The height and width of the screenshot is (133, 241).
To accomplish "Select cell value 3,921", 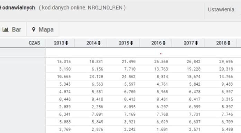I will click(130, 122).
